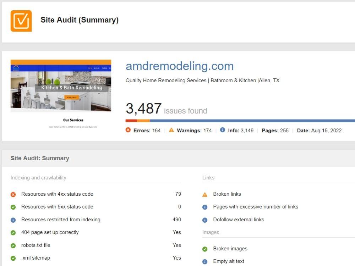This screenshot has width=355, height=266.
Task: Click the Date: Aug 15, 2022 entry
Action: [x=319, y=131]
